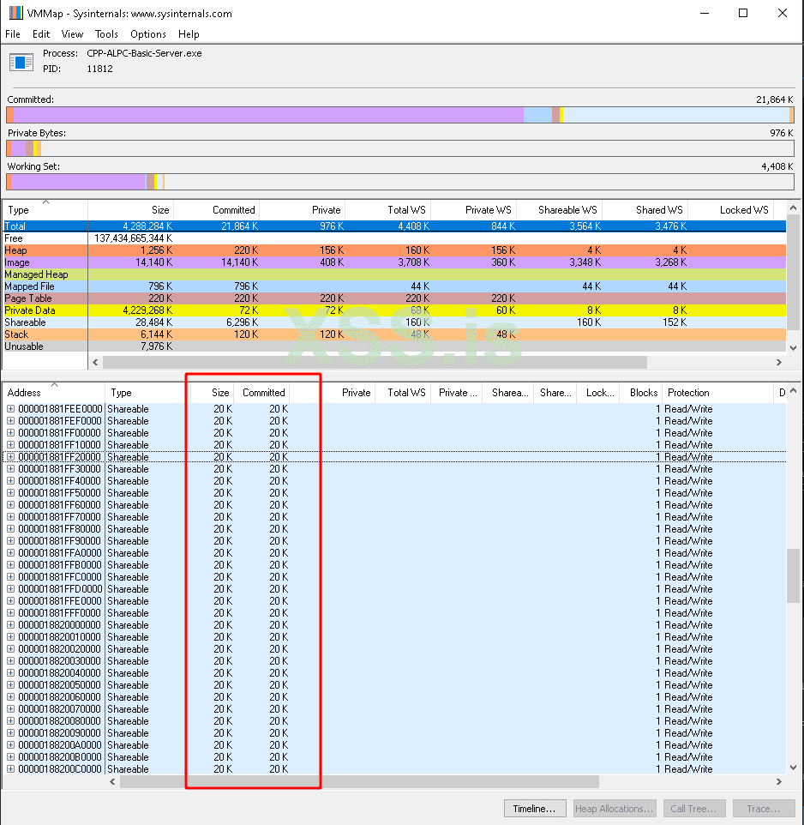Expand the 0000018820000000 address entry

pos(11,625)
